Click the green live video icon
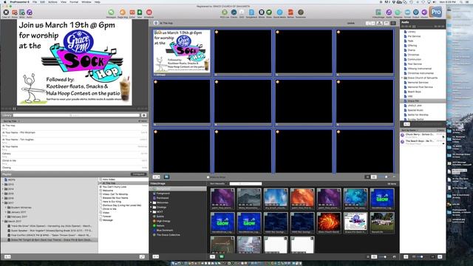The height and width of the screenshot is (266, 473). point(222,256)
